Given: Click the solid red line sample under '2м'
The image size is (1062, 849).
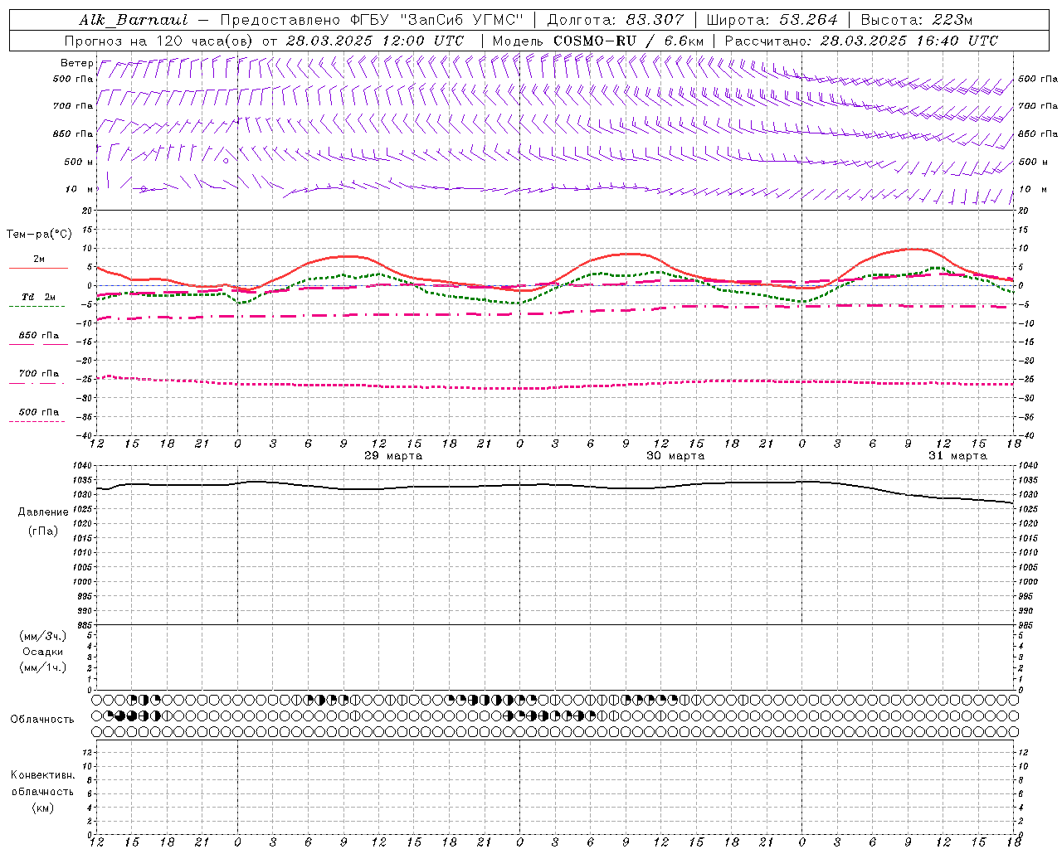Looking at the screenshot, I should [39, 268].
